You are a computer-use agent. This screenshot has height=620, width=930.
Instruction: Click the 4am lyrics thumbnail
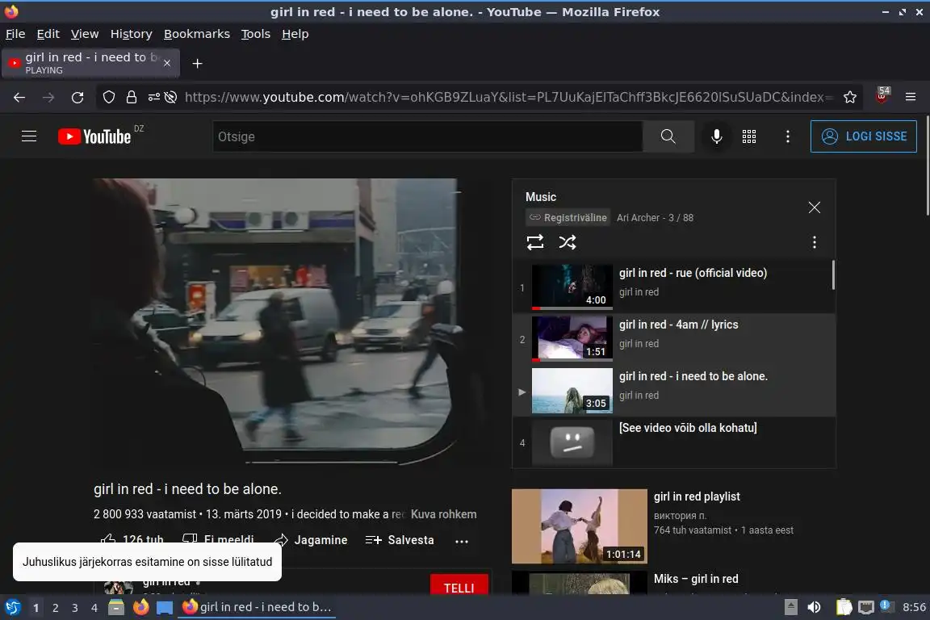[x=572, y=339]
